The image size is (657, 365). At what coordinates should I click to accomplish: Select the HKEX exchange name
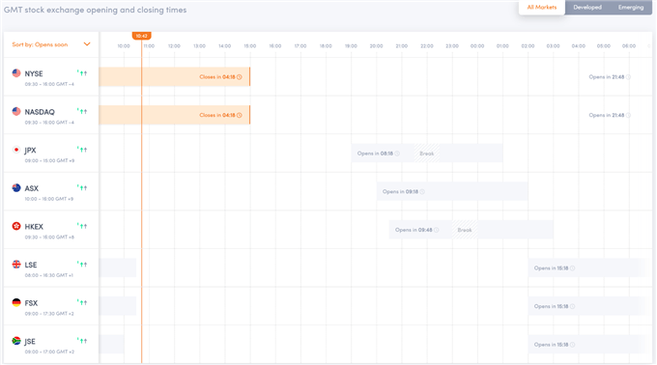(34, 227)
